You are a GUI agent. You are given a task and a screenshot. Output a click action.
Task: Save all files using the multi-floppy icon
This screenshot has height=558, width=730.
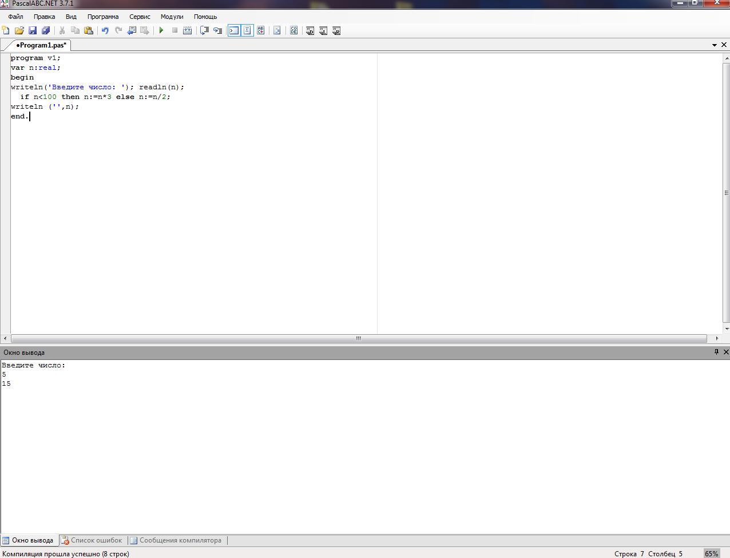[x=46, y=30]
